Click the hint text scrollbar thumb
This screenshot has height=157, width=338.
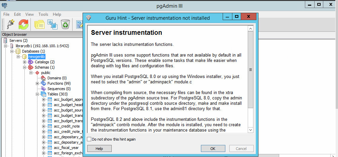[x=250, y=70]
